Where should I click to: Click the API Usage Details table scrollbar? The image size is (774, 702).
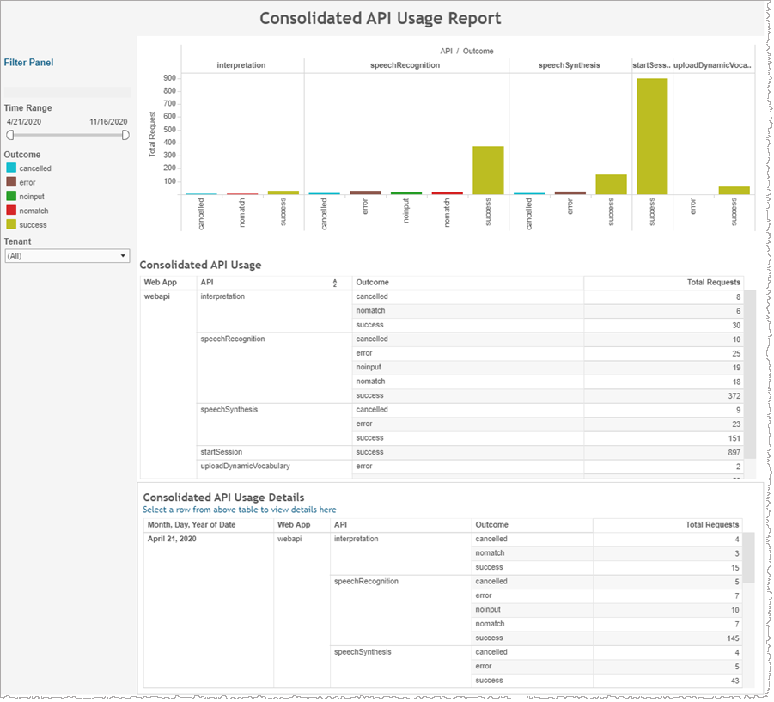749,557
